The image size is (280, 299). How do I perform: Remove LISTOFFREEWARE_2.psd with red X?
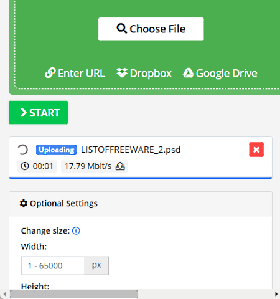click(x=256, y=149)
